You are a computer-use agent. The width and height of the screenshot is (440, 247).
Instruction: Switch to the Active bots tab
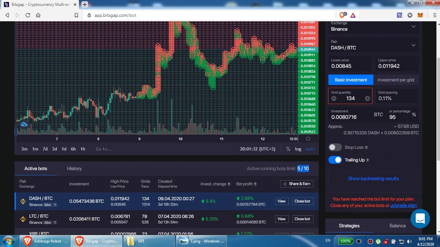(x=36, y=168)
